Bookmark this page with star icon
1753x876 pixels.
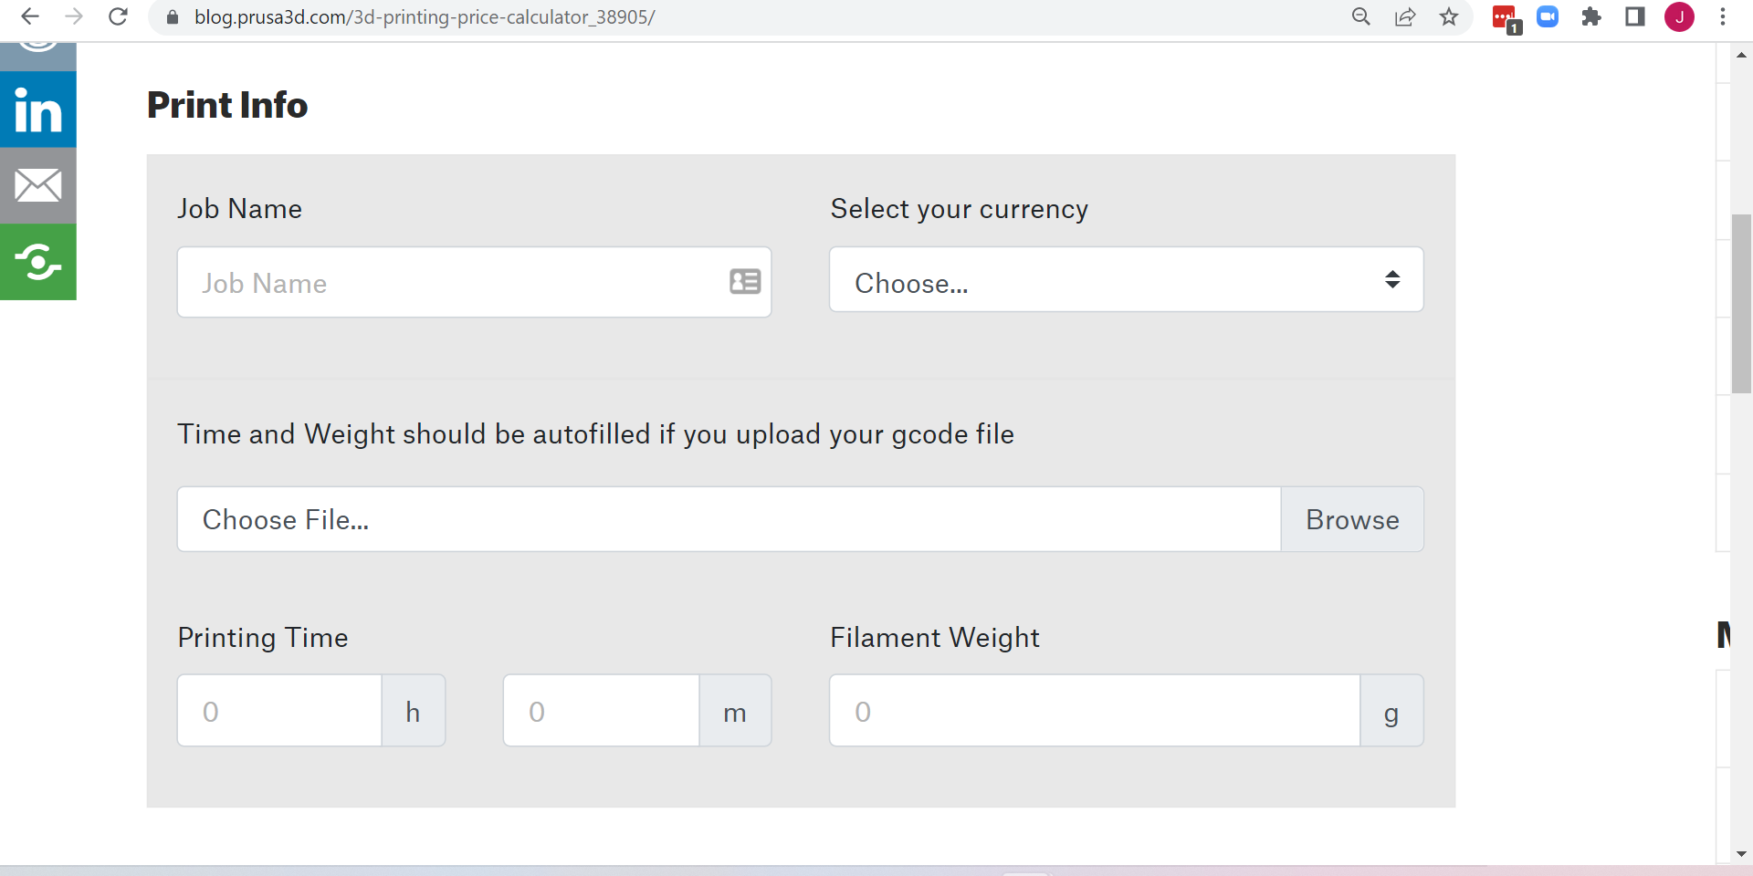1449,16
